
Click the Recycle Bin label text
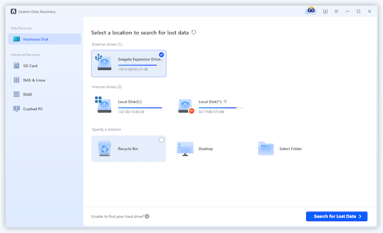tap(127, 149)
